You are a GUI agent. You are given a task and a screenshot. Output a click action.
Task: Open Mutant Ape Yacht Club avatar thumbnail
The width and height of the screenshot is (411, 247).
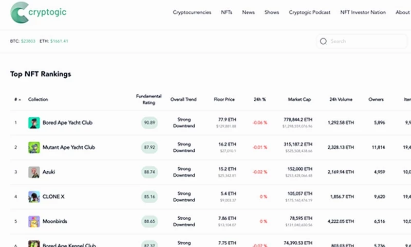34,147
